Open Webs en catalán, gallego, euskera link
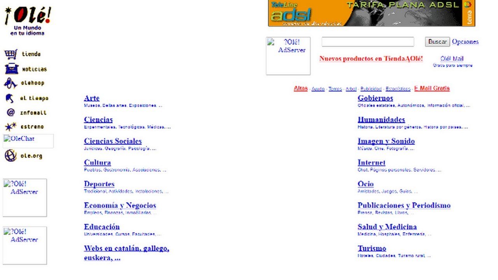Viewport: 498px width, 280px height. 126,253
